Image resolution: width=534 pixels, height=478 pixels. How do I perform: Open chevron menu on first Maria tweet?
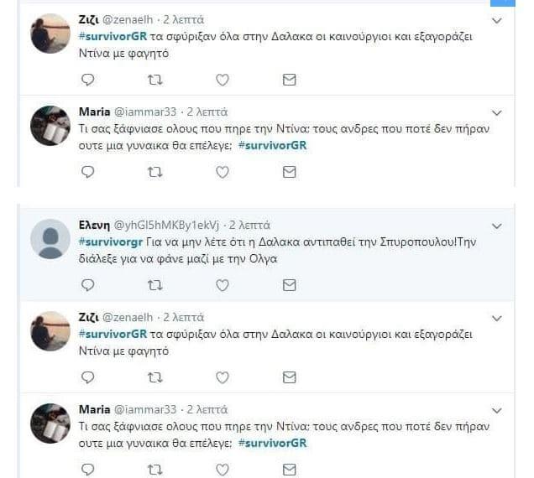coord(497,112)
